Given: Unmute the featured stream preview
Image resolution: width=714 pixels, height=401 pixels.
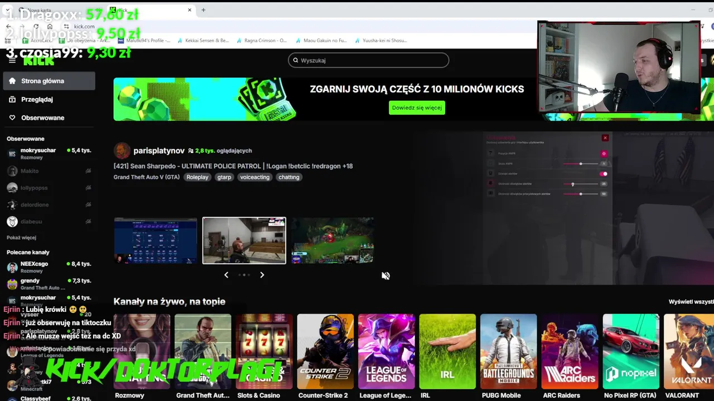Looking at the screenshot, I should [385, 276].
